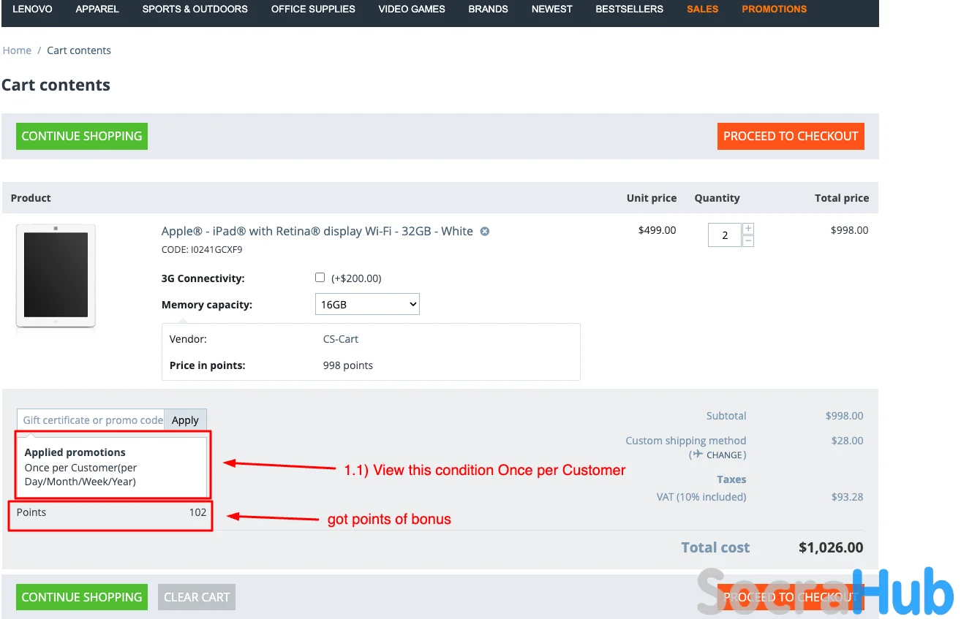Screen dimensions: 972x619
Task: Decrease quantity with the minus stepper
Action: (x=747, y=241)
